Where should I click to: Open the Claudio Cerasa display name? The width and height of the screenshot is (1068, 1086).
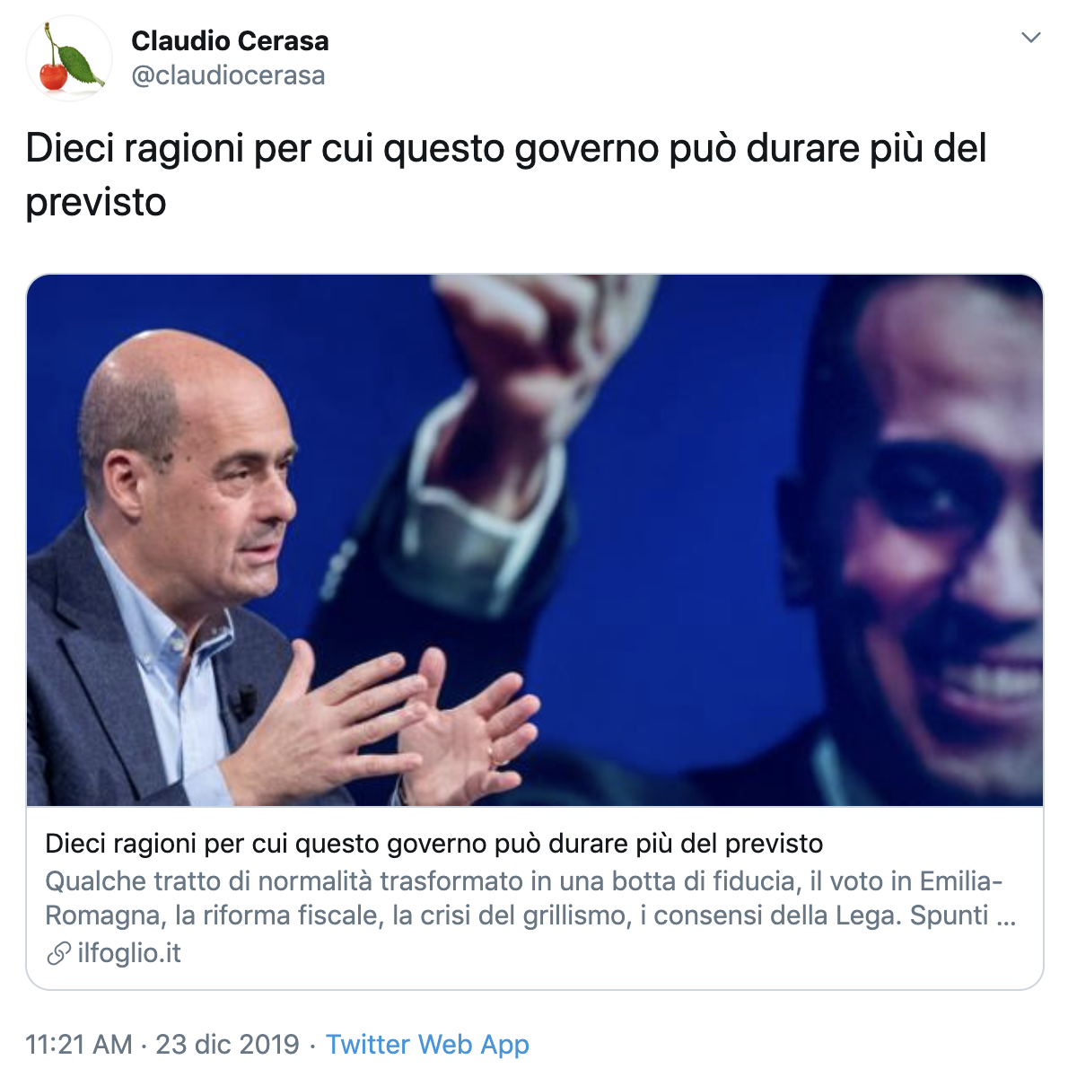pos(230,40)
